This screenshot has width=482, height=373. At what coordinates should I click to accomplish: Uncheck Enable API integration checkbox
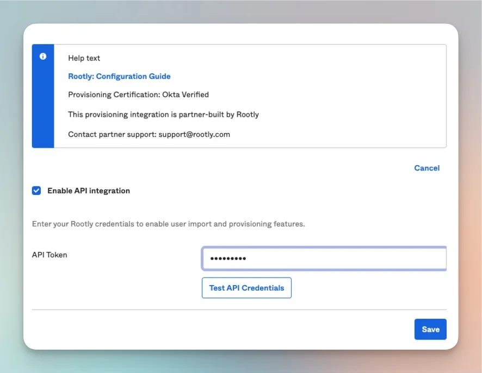[x=36, y=191]
